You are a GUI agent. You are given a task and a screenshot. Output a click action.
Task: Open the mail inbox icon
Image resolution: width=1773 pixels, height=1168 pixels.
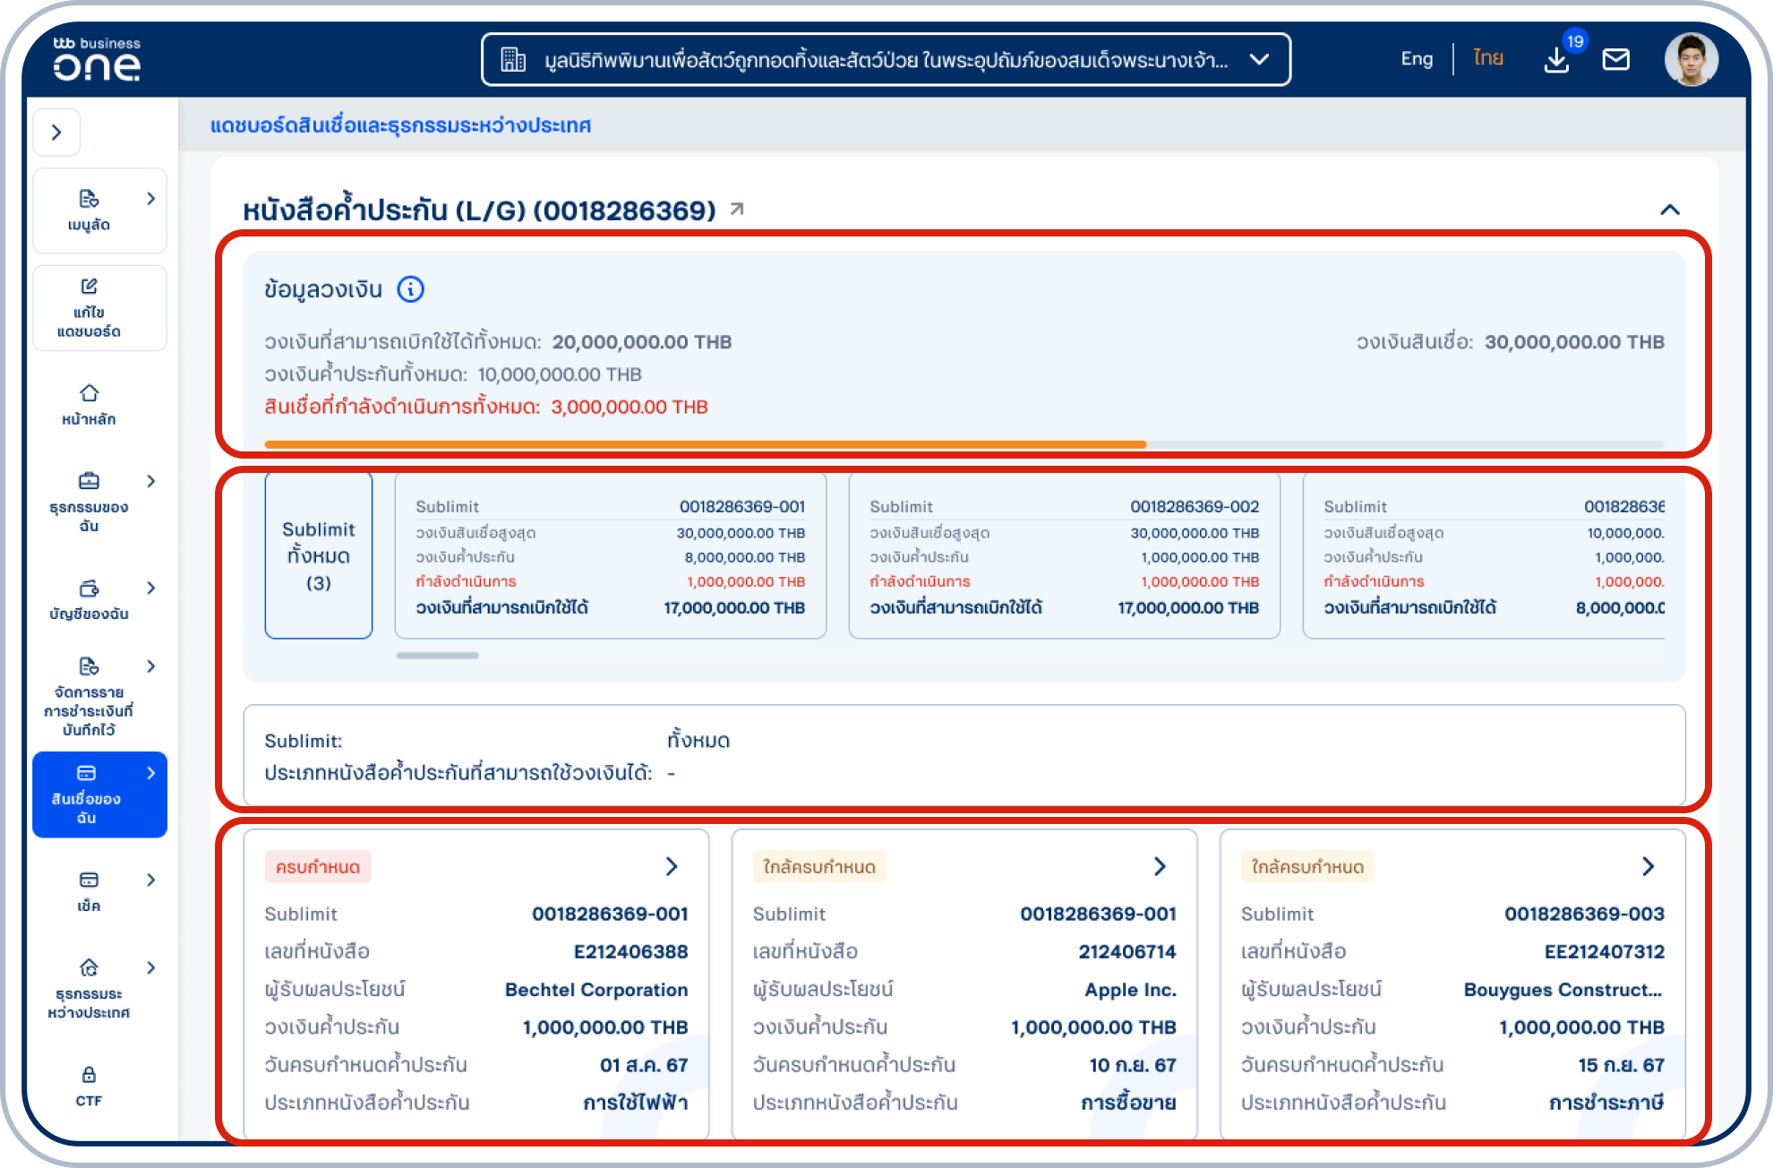1615,60
